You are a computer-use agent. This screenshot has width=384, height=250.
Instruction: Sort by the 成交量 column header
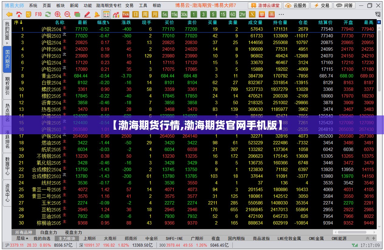coord(255,22)
